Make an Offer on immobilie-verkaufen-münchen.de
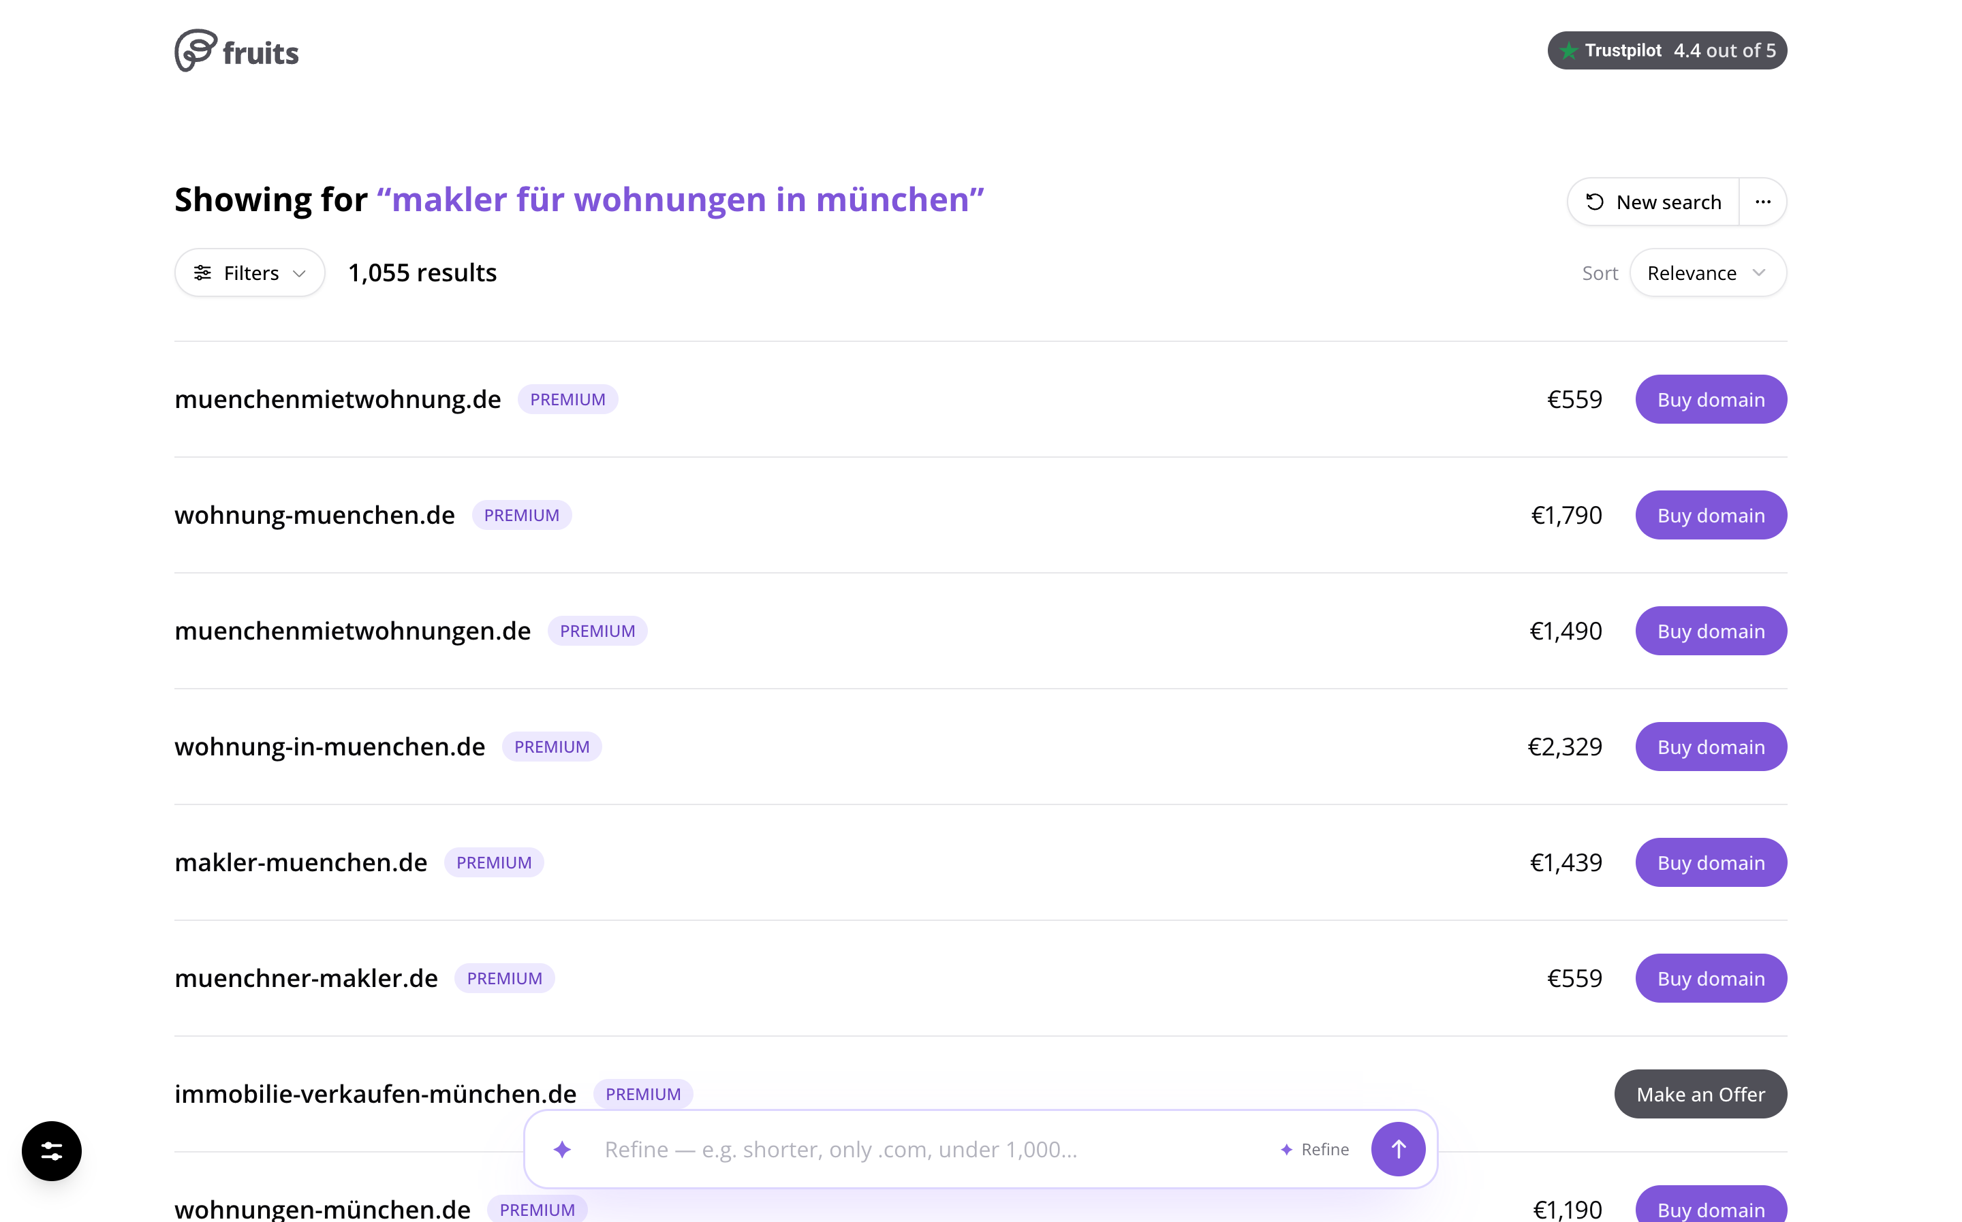1962x1222 pixels. point(1700,1095)
